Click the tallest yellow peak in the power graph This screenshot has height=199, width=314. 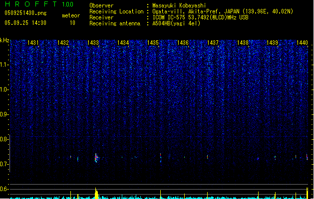[x=96, y=193]
